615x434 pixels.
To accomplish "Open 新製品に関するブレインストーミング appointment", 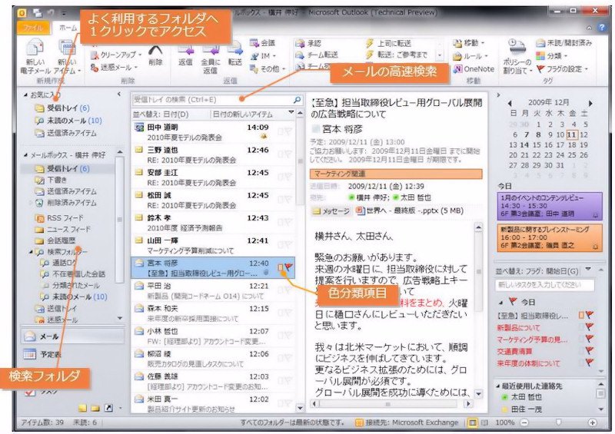I will point(550,237).
